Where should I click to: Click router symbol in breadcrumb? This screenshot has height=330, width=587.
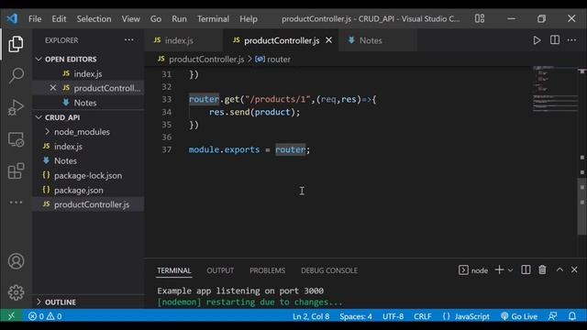[x=279, y=59]
